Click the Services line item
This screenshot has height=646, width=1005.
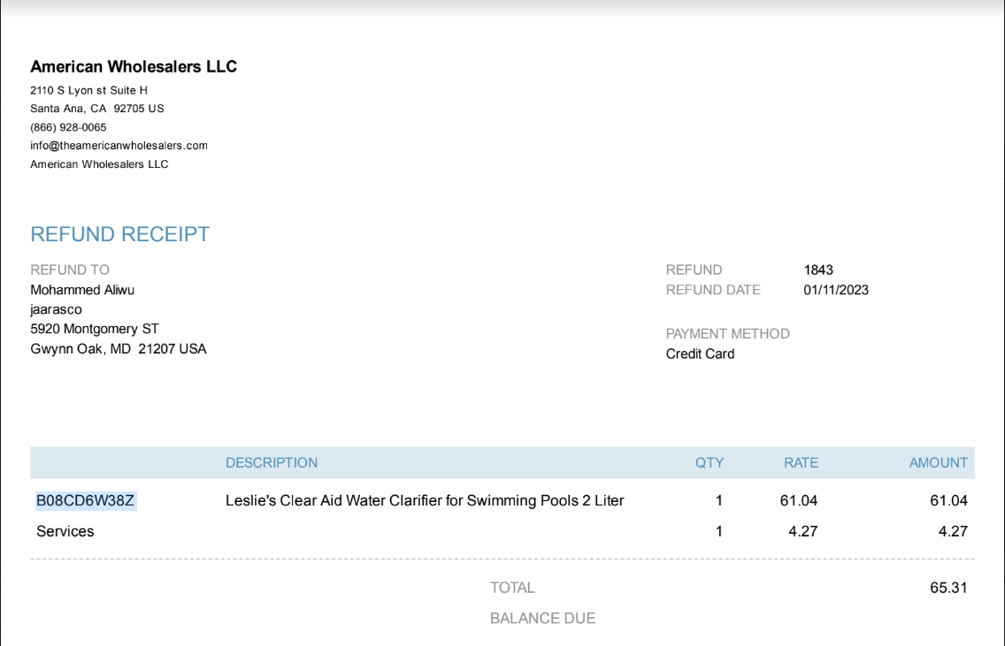click(65, 531)
